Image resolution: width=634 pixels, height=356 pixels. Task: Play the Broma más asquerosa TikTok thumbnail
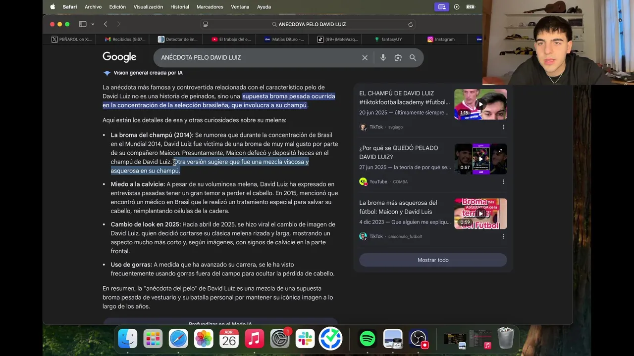pos(480,214)
